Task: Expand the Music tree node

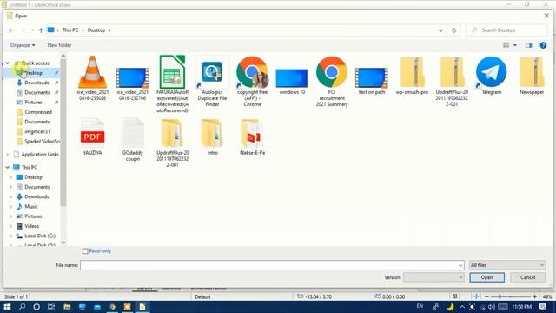Action: [x=10, y=207]
